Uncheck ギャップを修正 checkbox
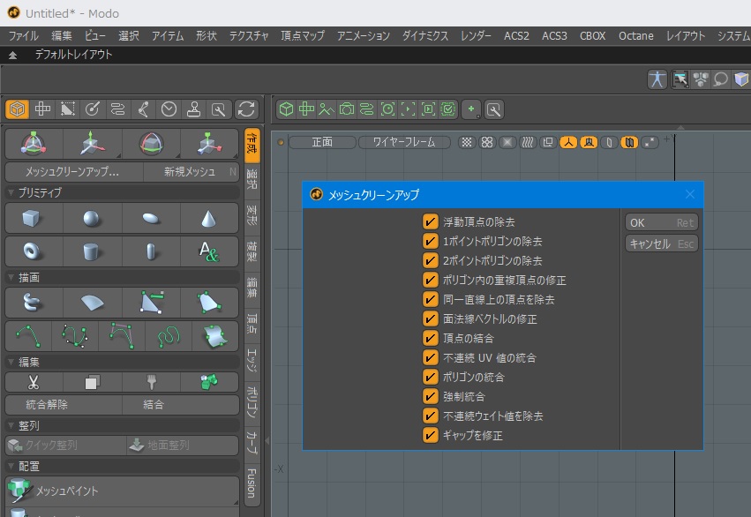The height and width of the screenshot is (517, 751). pyautogui.click(x=430, y=435)
